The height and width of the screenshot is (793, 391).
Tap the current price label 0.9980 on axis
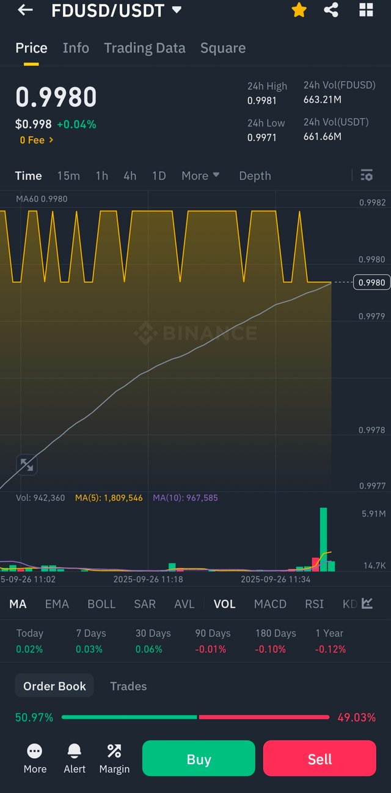[371, 282]
